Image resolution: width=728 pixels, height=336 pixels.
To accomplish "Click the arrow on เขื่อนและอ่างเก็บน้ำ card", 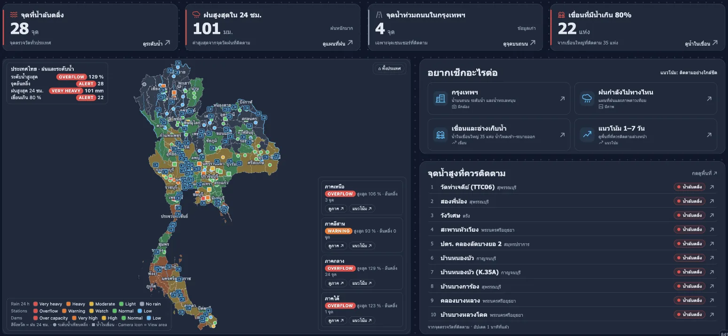I will (x=562, y=135).
